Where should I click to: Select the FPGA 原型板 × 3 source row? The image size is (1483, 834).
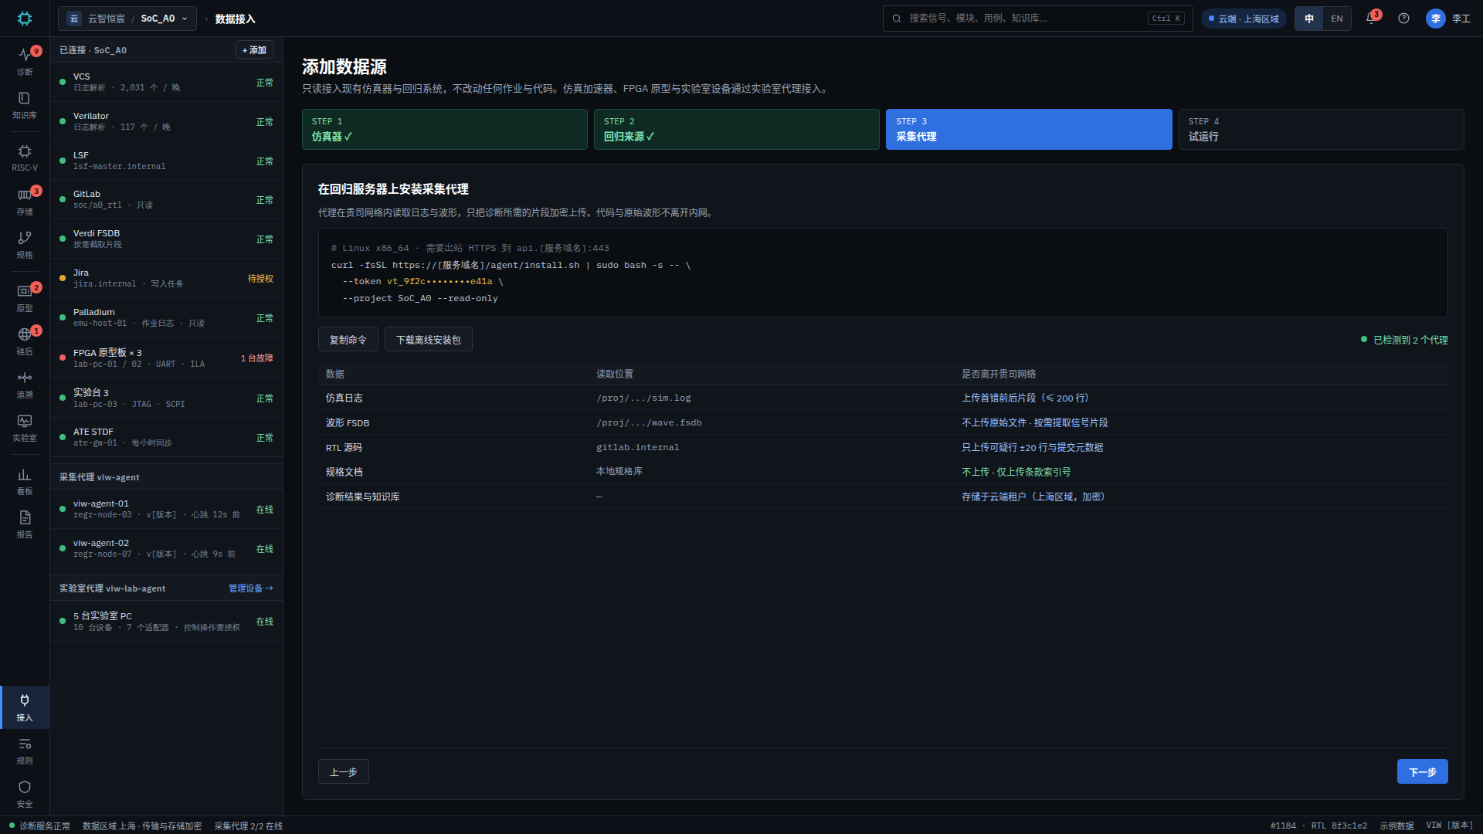(167, 358)
